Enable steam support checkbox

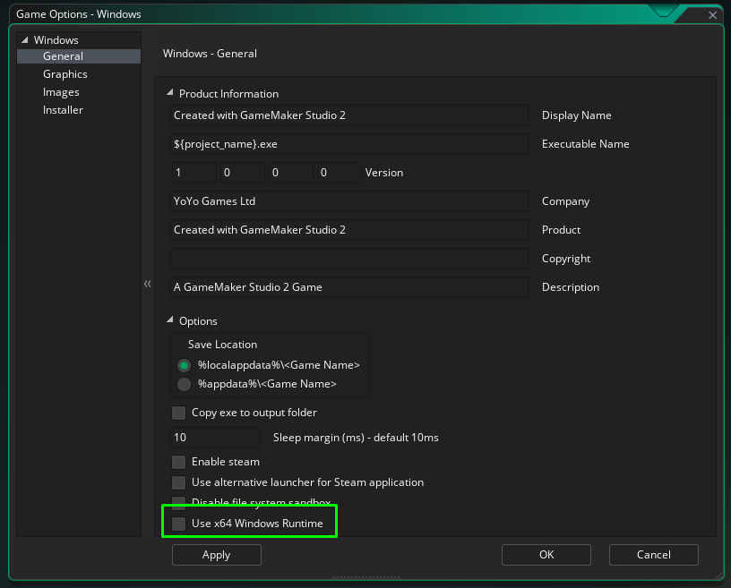pos(178,462)
